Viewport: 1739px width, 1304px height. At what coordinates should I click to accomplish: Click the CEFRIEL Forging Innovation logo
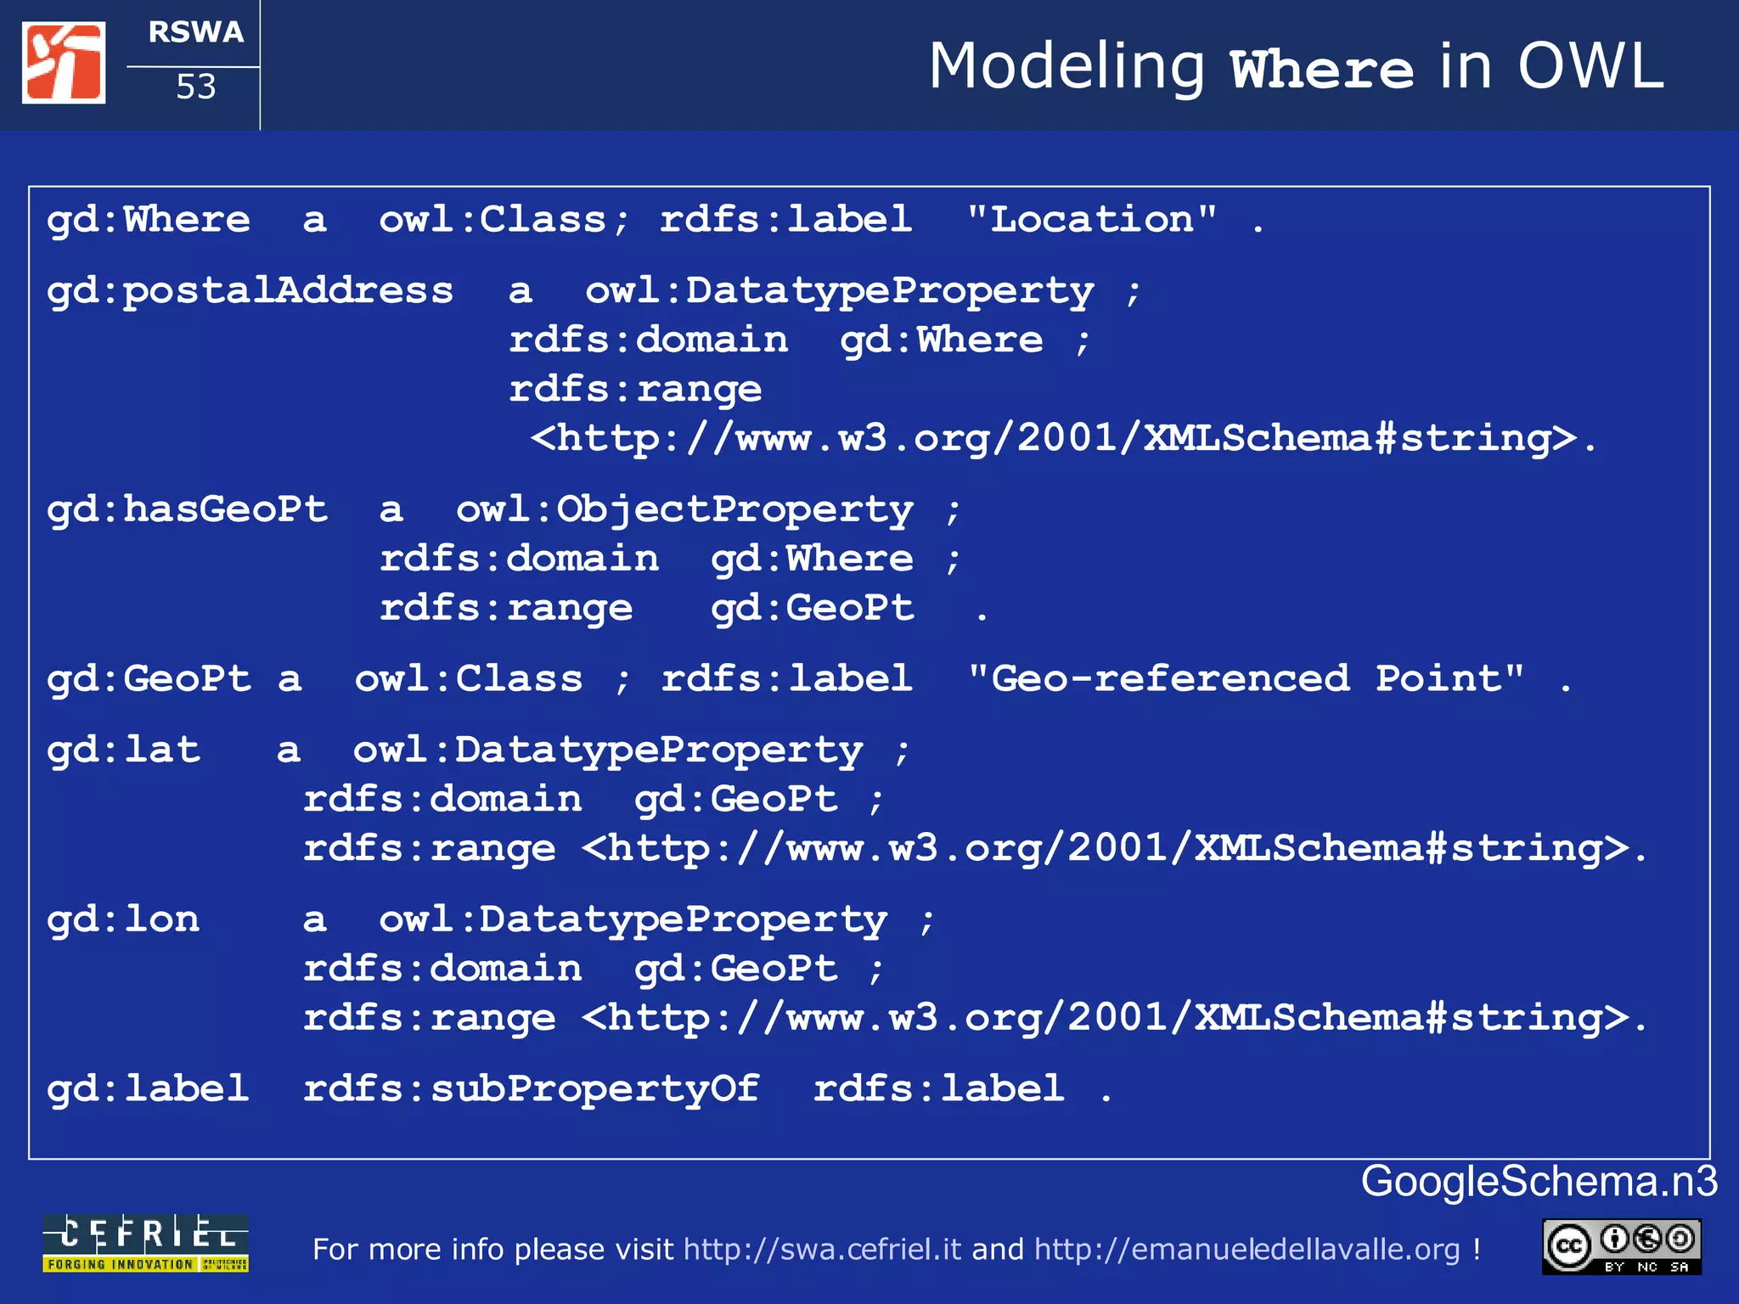pyautogui.click(x=146, y=1243)
